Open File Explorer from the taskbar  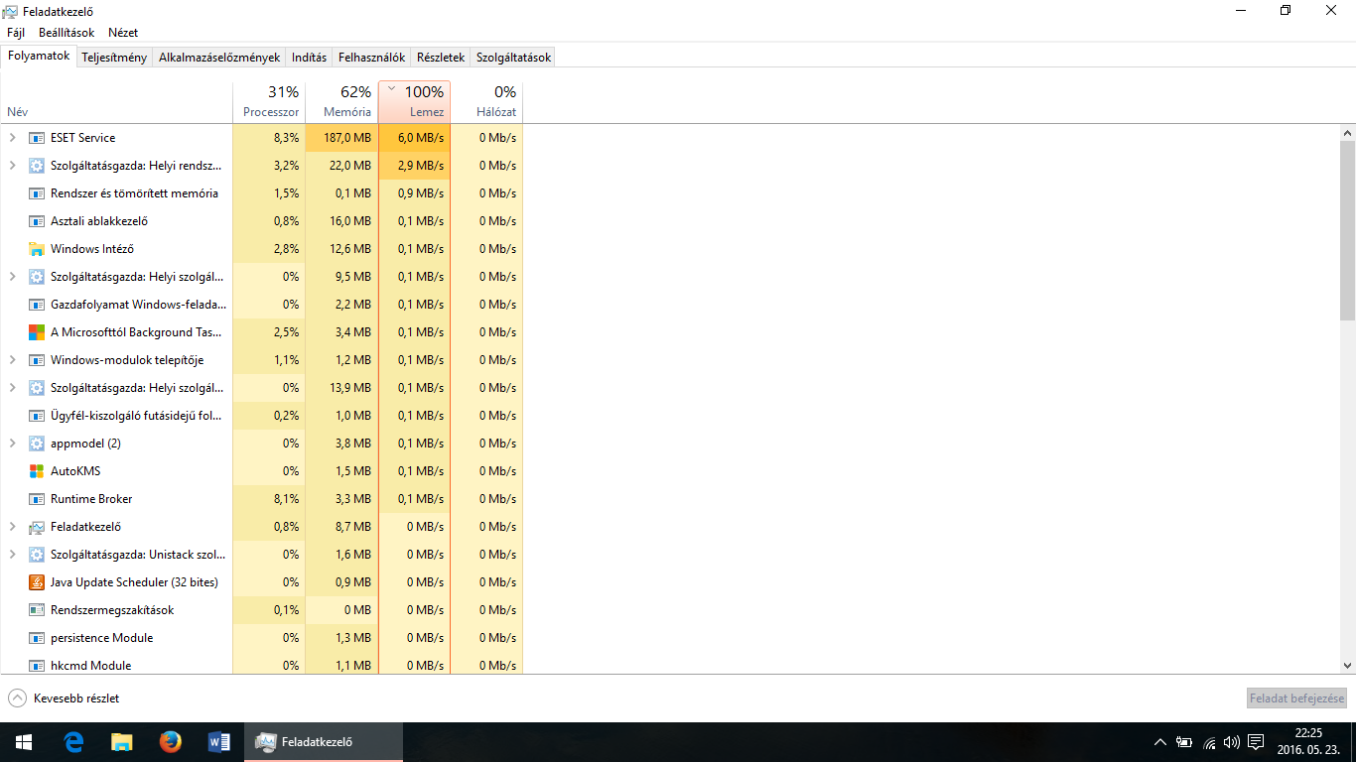pyautogui.click(x=121, y=742)
